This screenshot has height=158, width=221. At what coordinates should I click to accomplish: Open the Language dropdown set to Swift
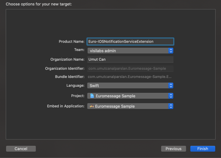pyautogui.click(x=130, y=85)
